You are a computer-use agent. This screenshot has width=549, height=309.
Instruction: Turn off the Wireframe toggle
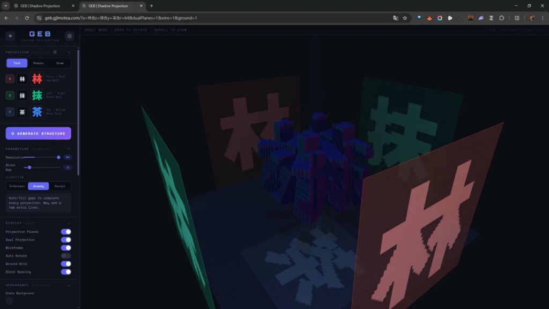tap(66, 248)
